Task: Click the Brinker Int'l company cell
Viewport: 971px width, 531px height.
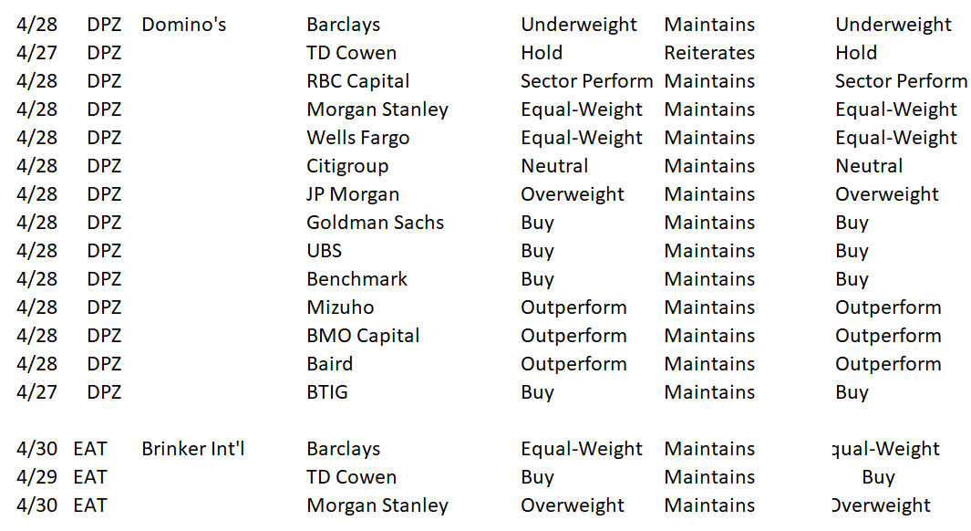Action: [193, 449]
